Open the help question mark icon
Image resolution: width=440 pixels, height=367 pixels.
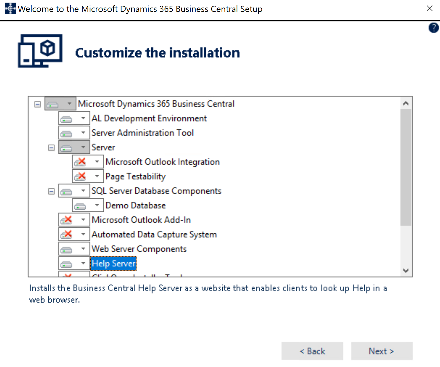(433, 28)
